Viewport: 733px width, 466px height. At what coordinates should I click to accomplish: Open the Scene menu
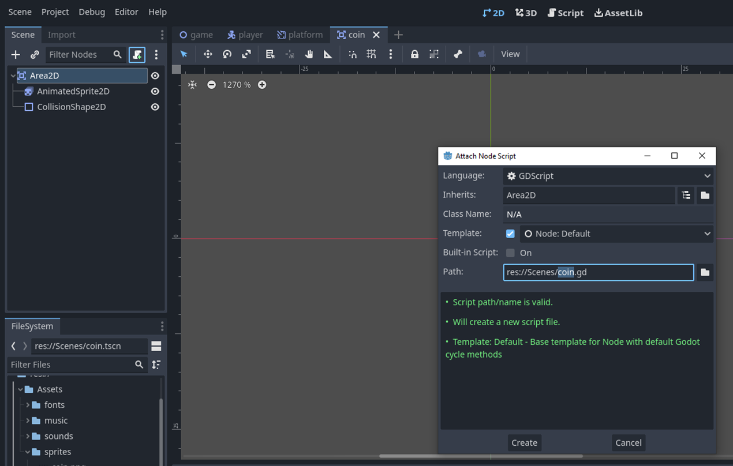[20, 12]
